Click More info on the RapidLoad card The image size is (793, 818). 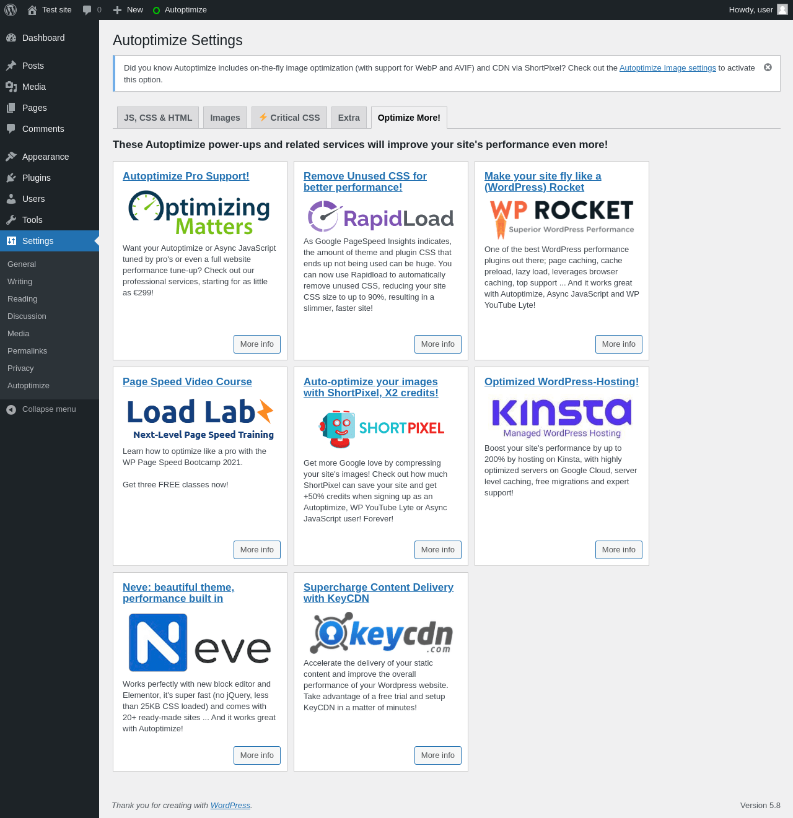[x=438, y=344]
